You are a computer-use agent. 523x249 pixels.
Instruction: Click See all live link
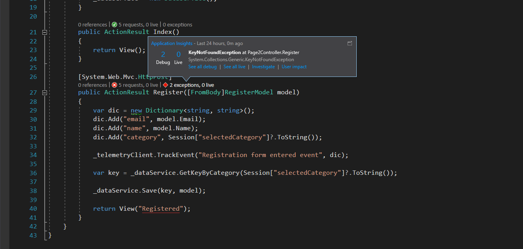click(234, 67)
